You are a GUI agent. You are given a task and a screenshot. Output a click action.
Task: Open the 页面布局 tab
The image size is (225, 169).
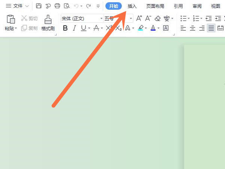pyautogui.click(x=155, y=6)
